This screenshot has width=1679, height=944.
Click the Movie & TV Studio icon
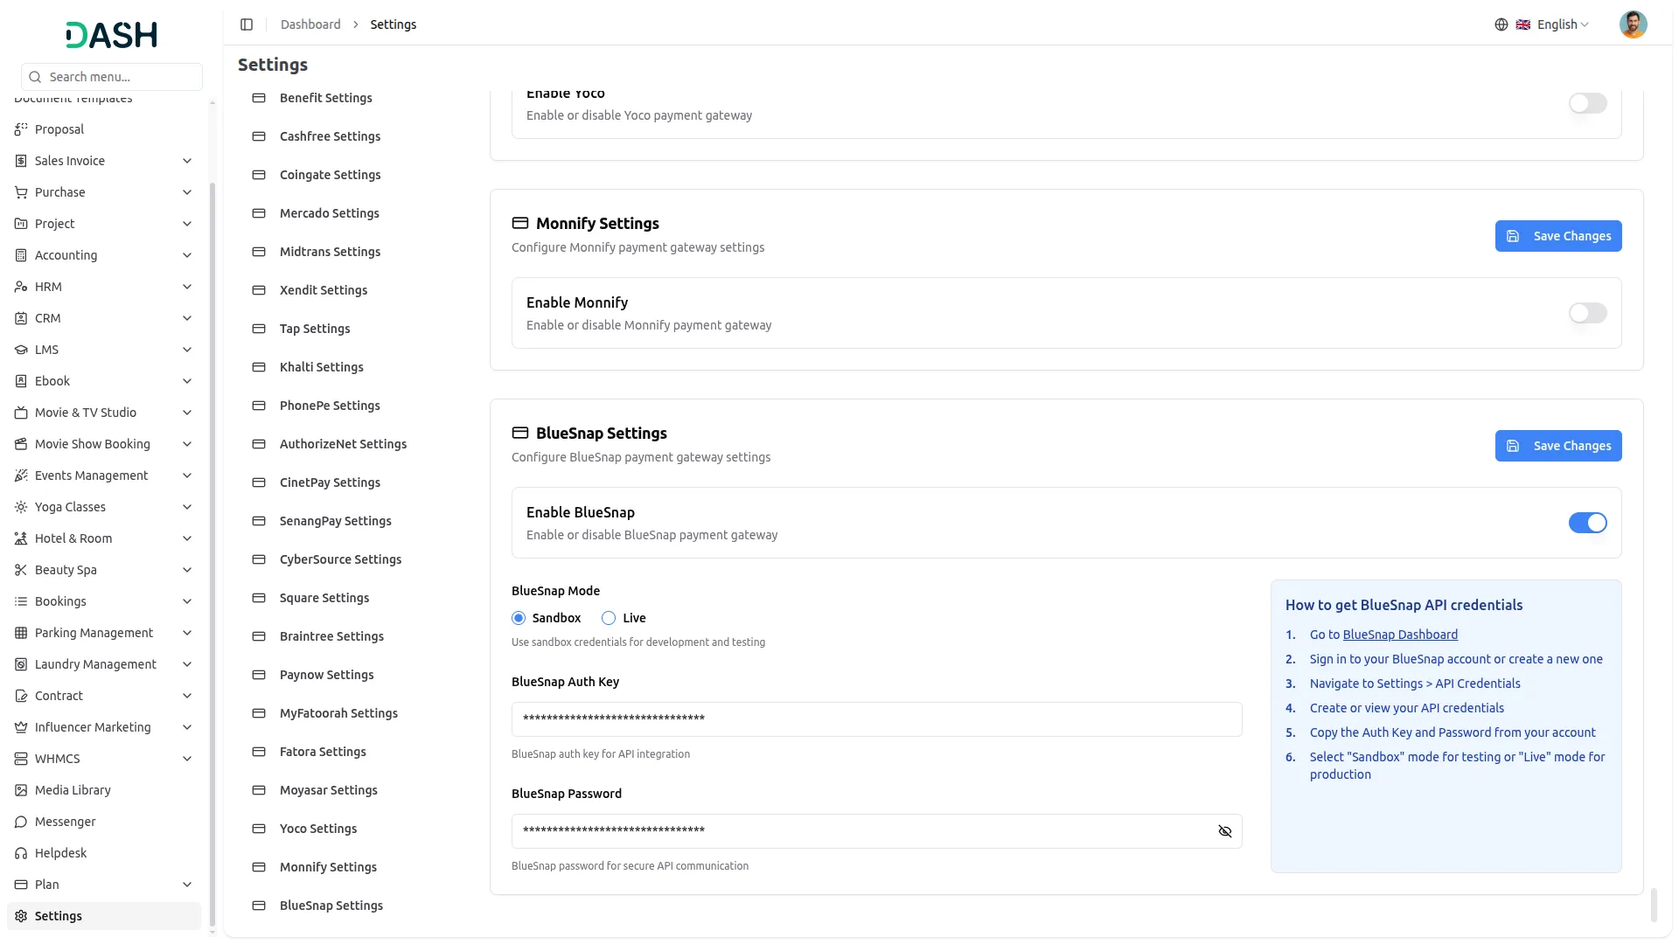[x=21, y=413]
